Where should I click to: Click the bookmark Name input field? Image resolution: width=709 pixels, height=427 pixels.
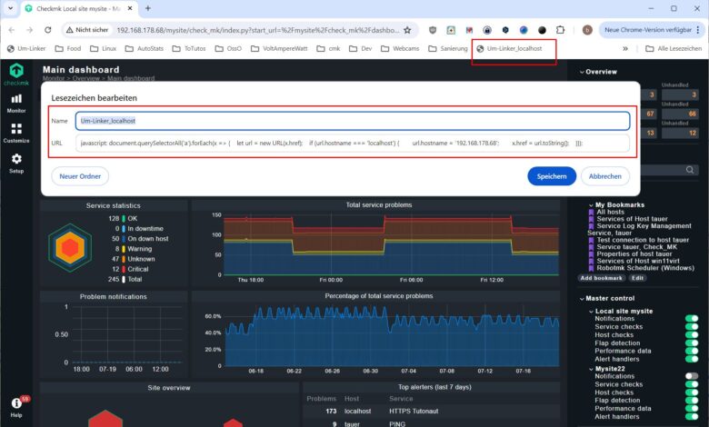[353, 121]
